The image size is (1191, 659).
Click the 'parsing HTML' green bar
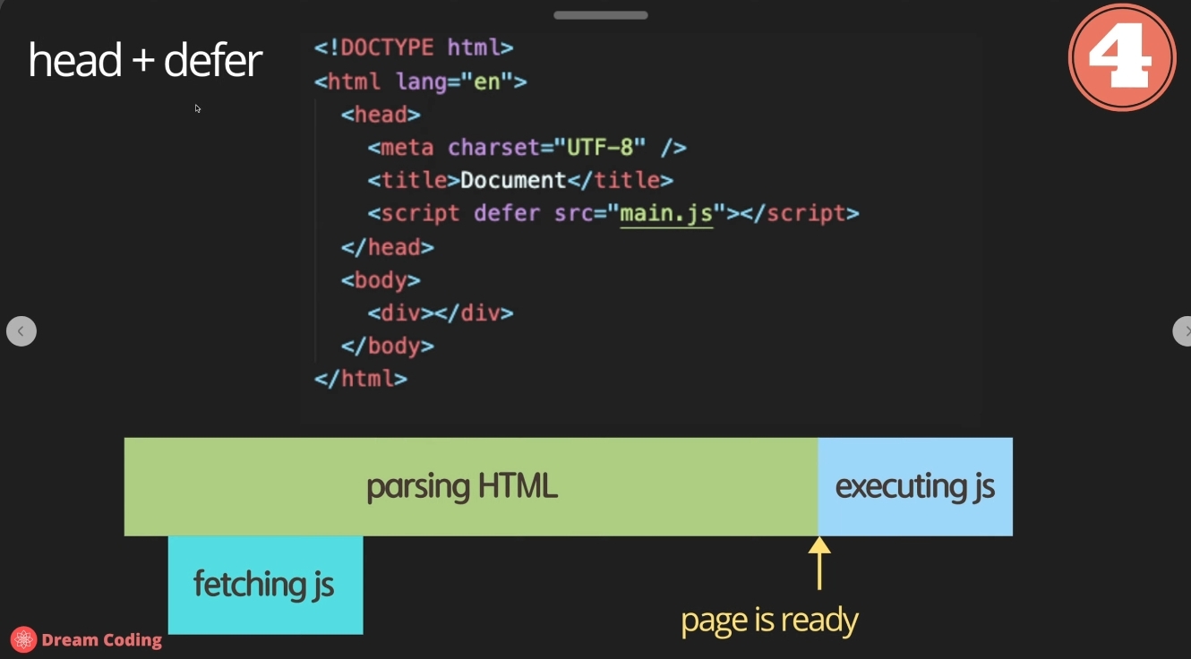click(x=471, y=486)
